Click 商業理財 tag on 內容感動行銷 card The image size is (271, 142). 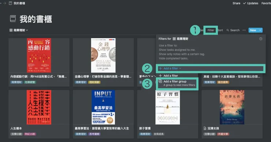pos(16,82)
